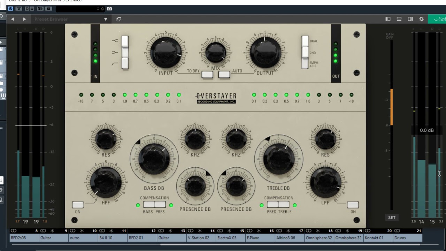The image size is (446, 251).
Task: Click stereo link icon above Drums channel
Action: pyautogui.click(x=397, y=231)
